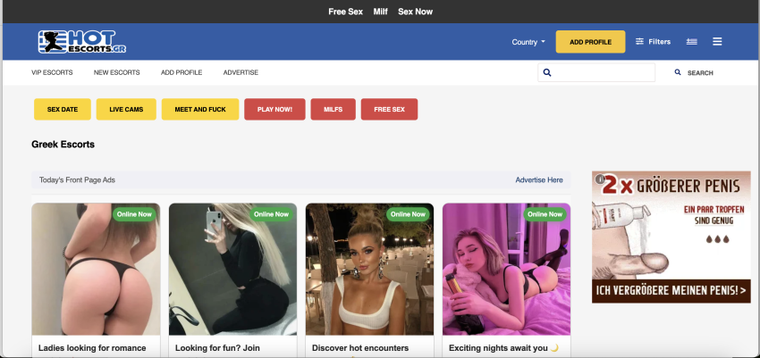Viewport: 760px width, 358px height.
Task: Open the hamburger menu icon
Action: click(x=717, y=42)
